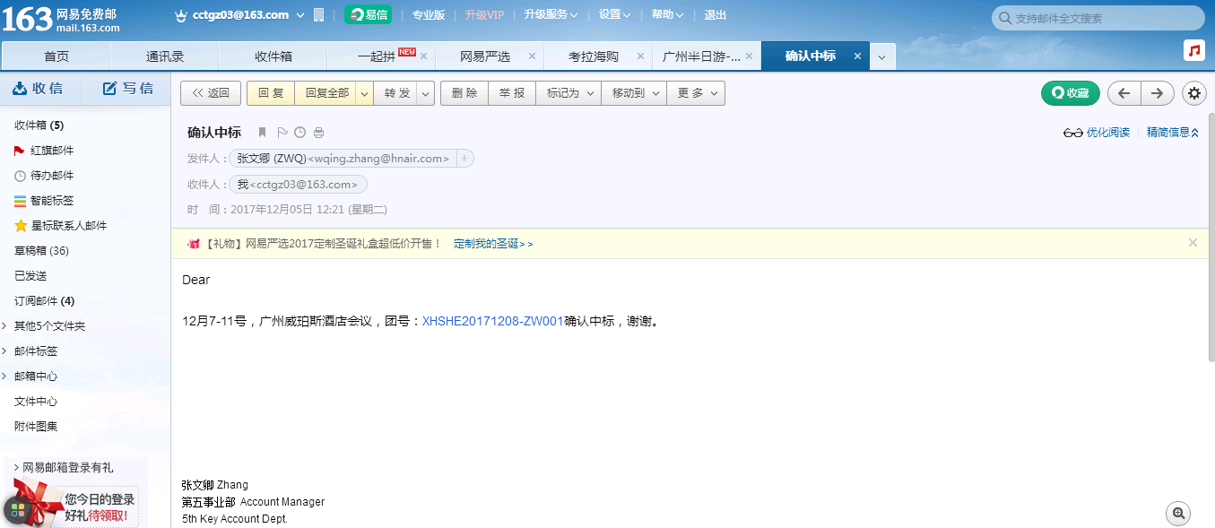Open the XHSHE20171208-ZW001 link

pyautogui.click(x=492, y=321)
